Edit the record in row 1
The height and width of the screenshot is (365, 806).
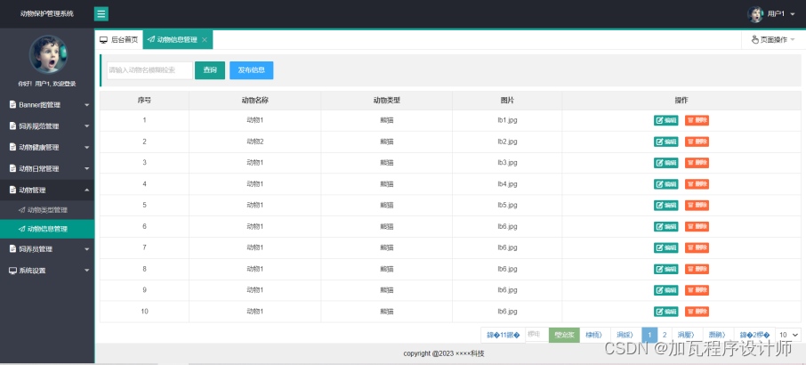pos(665,120)
